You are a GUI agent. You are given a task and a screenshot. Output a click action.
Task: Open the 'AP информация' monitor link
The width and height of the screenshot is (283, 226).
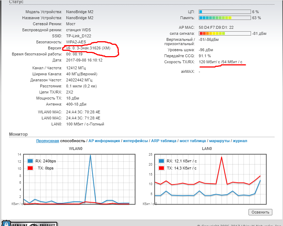(x=104, y=141)
